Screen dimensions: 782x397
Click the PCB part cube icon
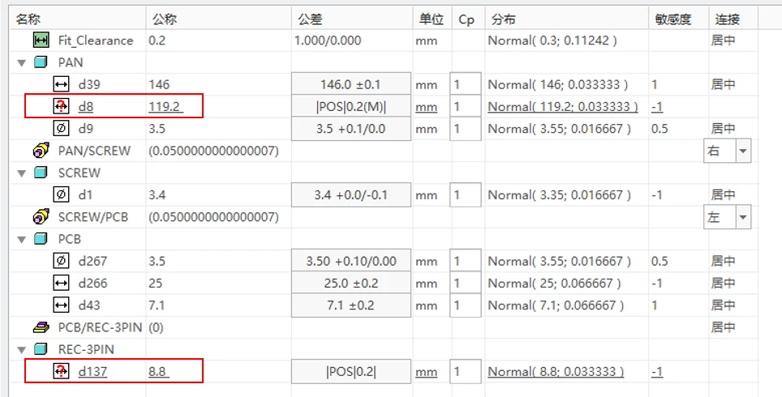(x=41, y=239)
